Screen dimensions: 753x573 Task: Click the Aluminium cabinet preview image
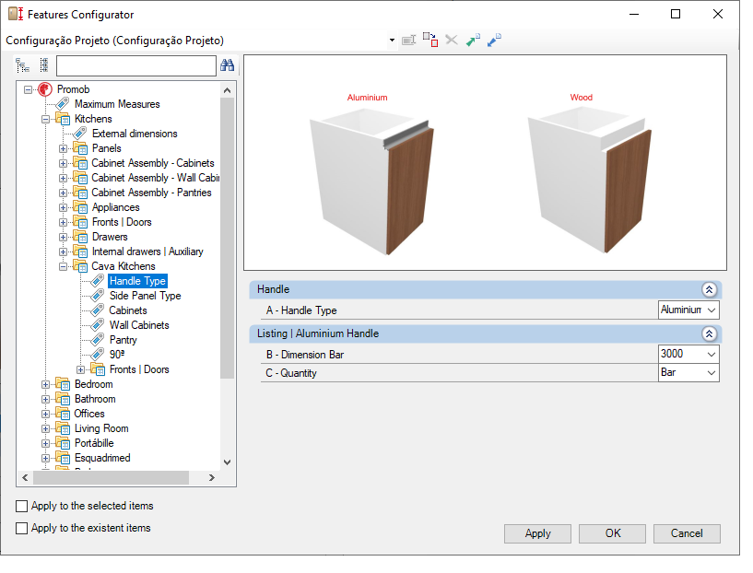(x=371, y=181)
